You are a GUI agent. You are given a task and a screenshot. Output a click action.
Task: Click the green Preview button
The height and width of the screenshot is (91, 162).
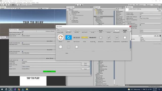coord(49,72)
